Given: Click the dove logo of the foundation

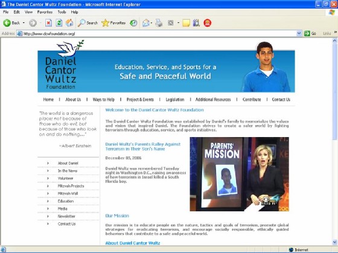Looking at the screenshot, I should click(70, 48).
